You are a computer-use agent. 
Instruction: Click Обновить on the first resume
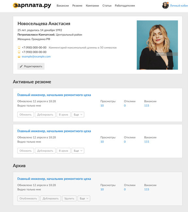tap(25, 114)
